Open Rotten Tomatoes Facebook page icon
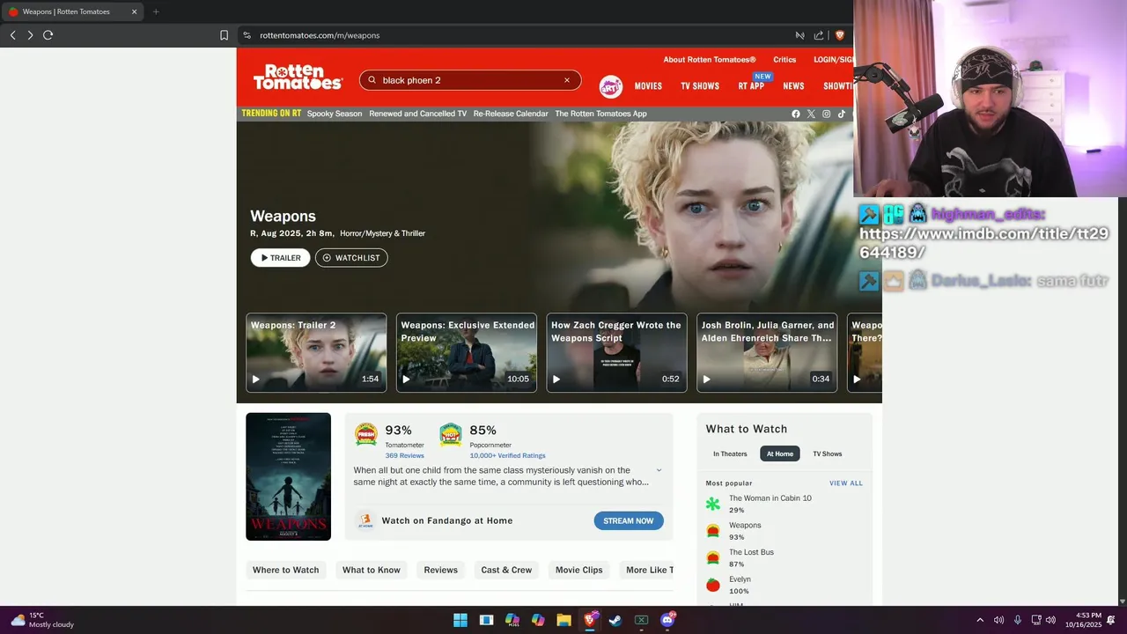Viewport: 1127px width, 634px height. 796,114
